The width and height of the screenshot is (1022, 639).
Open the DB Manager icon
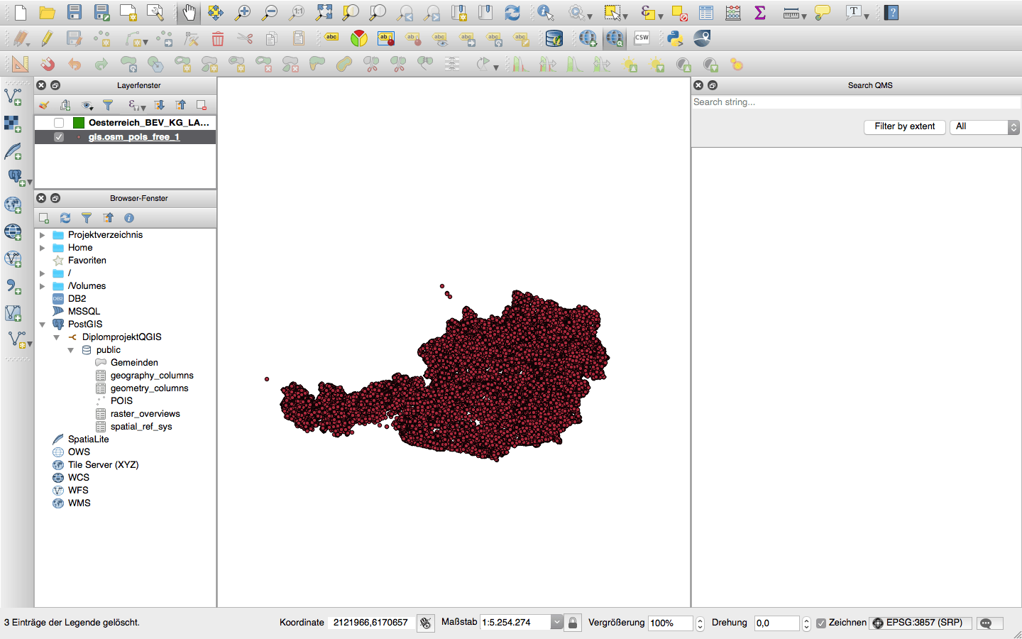tap(554, 38)
